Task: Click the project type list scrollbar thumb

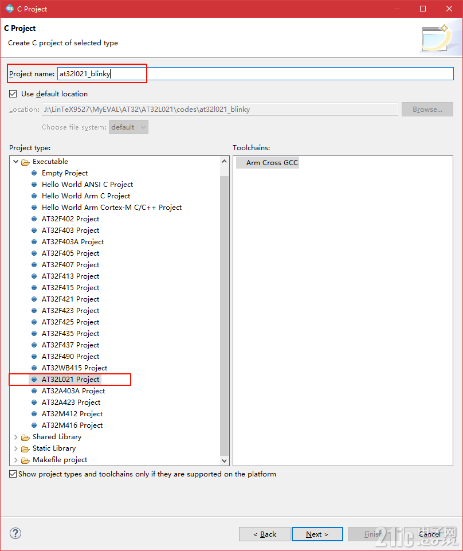Action: point(225,315)
